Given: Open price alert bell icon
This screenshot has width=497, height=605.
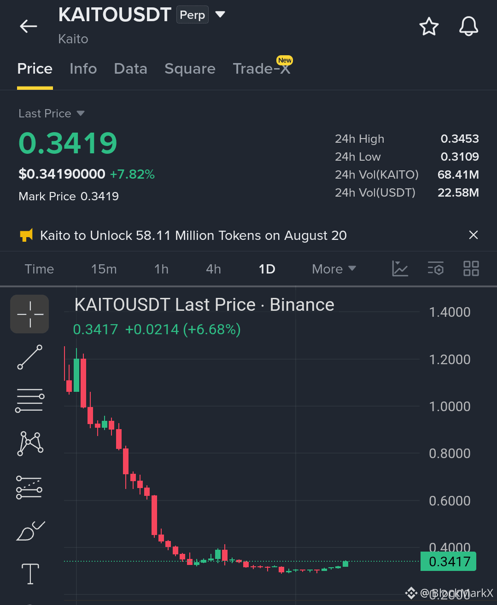Looking at the screenshot, I should click(468, 26).
